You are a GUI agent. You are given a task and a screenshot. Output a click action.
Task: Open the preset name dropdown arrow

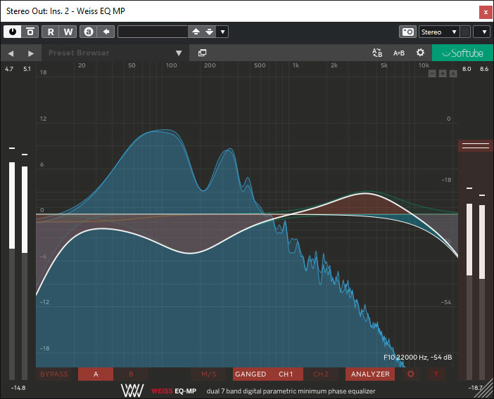coord(222,32)
